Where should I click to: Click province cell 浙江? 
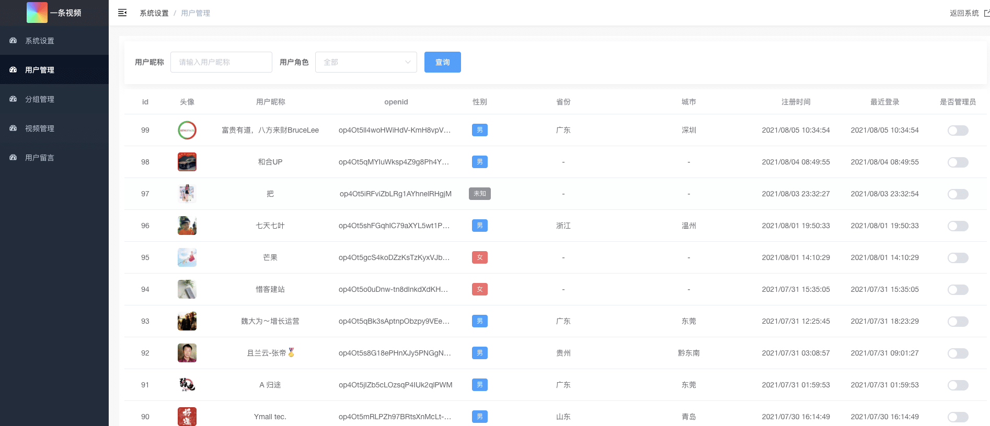563,226
